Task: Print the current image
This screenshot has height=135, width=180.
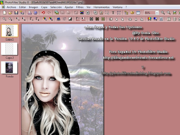Action: pos(30,12)
